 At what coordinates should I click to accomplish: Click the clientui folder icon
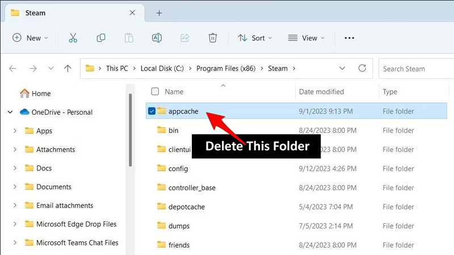(161, 149)
